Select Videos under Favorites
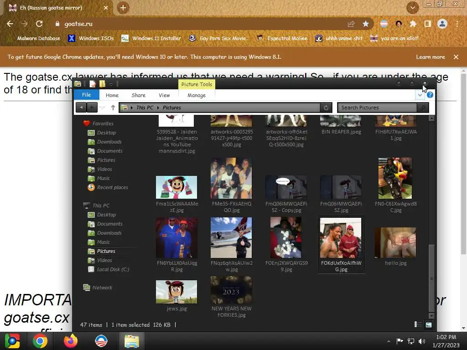This screenshot has width=467, height=350. point(104,170)
